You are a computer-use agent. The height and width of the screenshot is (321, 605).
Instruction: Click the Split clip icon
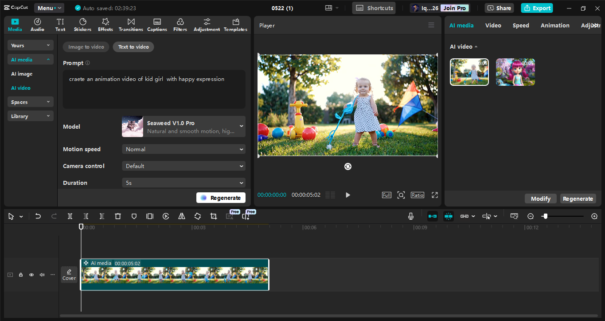pyautogui.click(x=70, y=216)
